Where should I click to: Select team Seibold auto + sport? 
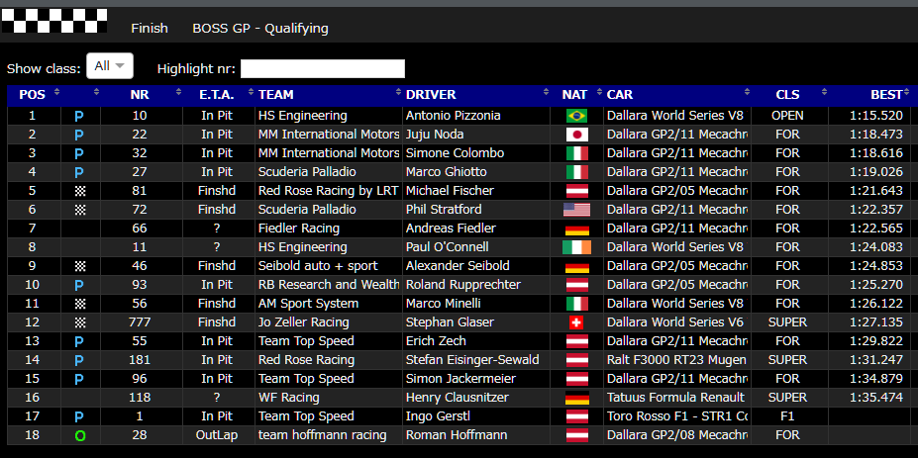(x=318, y=265)
